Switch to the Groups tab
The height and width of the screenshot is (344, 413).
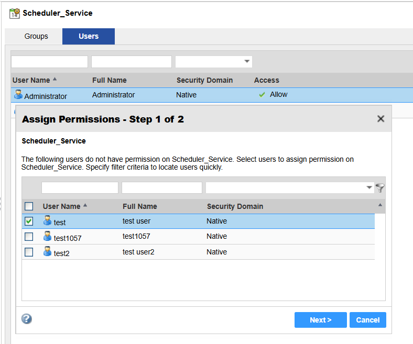[36, 36]
